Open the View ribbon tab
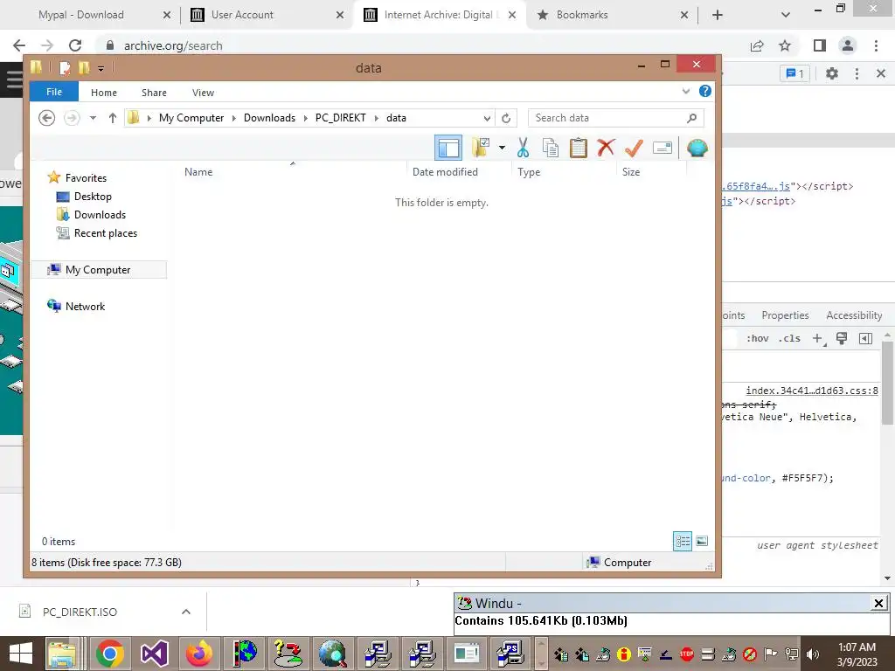The image size is (895, 671). (x=203, y=93)
